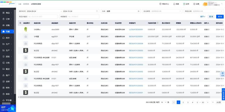Image resolution: width=225 pixels, height=112 pixels.
Task: Open the 帮助中心 help center icon
Action: [160, 4]
